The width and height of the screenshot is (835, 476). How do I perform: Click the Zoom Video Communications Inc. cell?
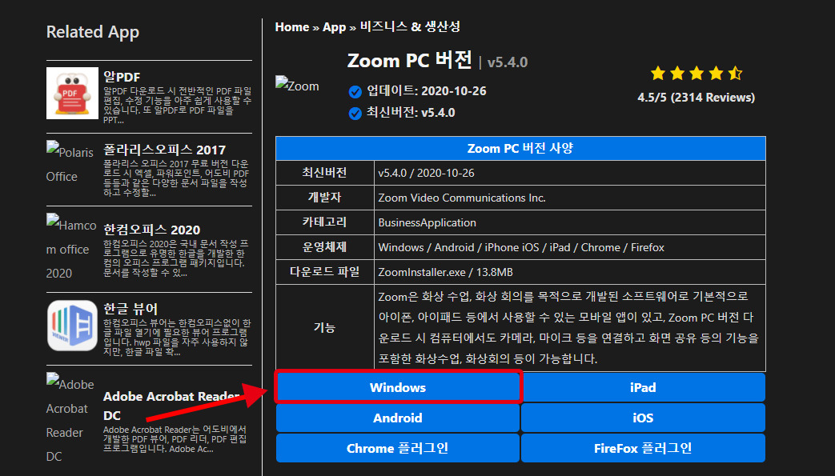[x=570, y=198]
